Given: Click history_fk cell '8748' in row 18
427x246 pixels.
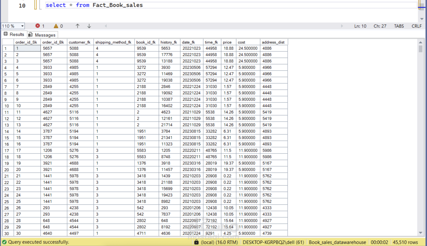Looking at the screenshot, I should tap(169, 157).
